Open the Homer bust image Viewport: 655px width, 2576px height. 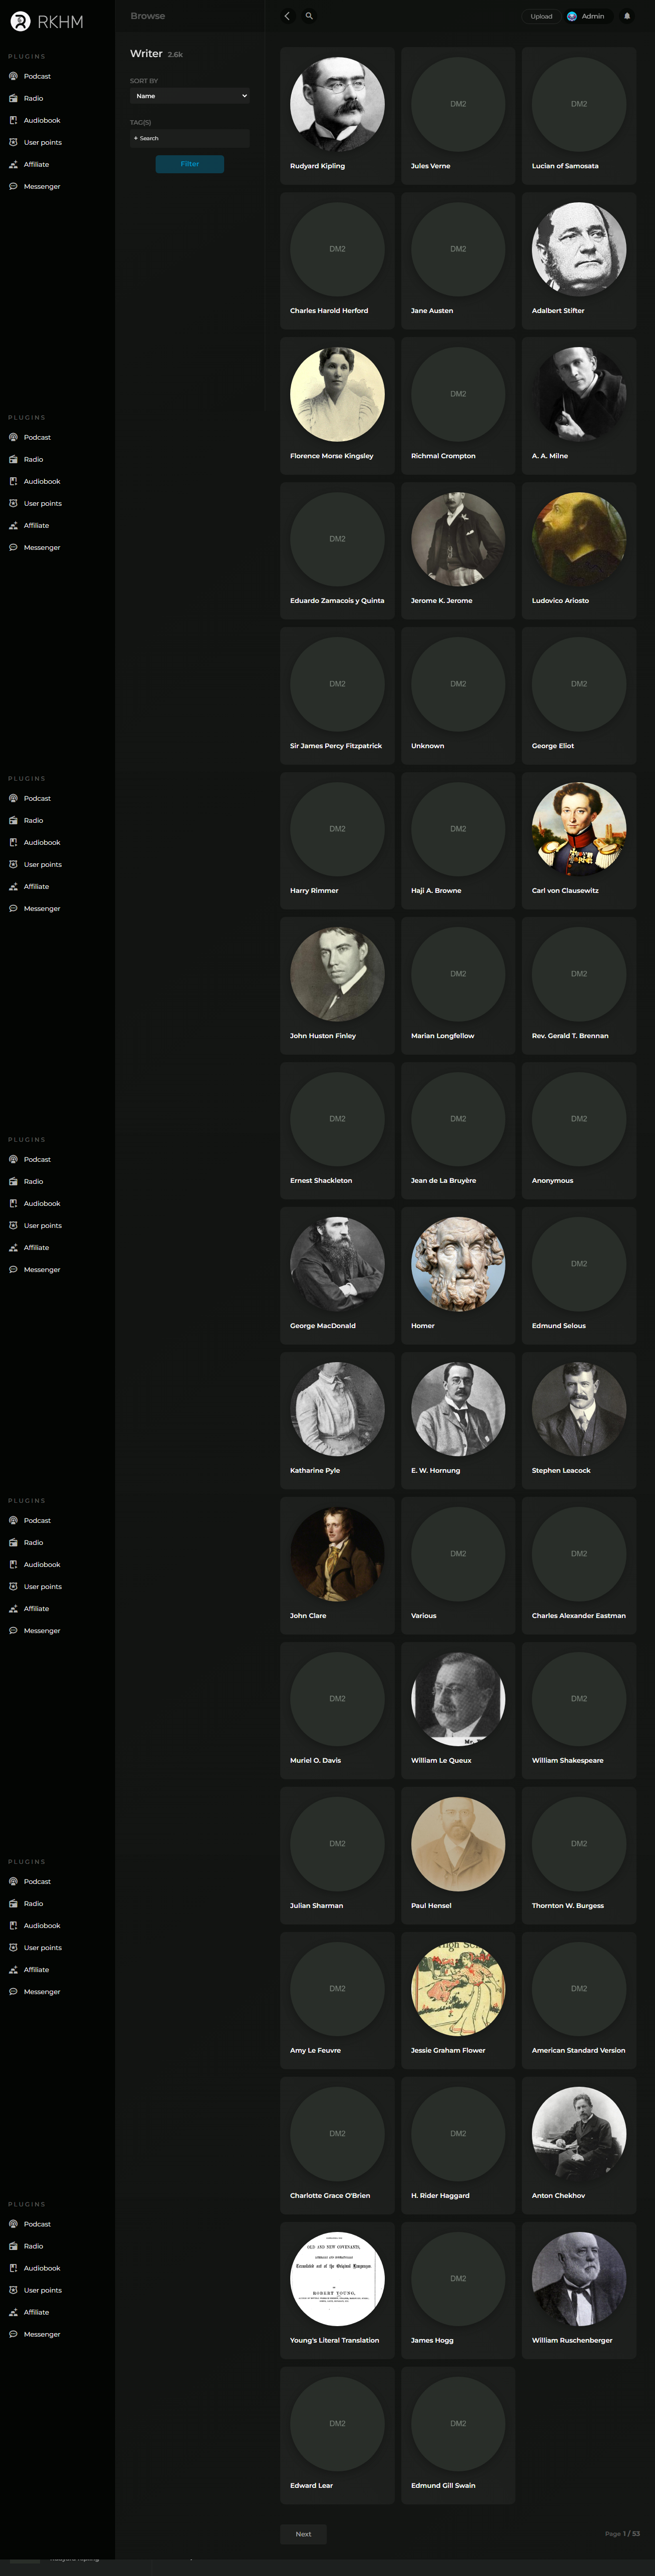(x=458, y=1264)
